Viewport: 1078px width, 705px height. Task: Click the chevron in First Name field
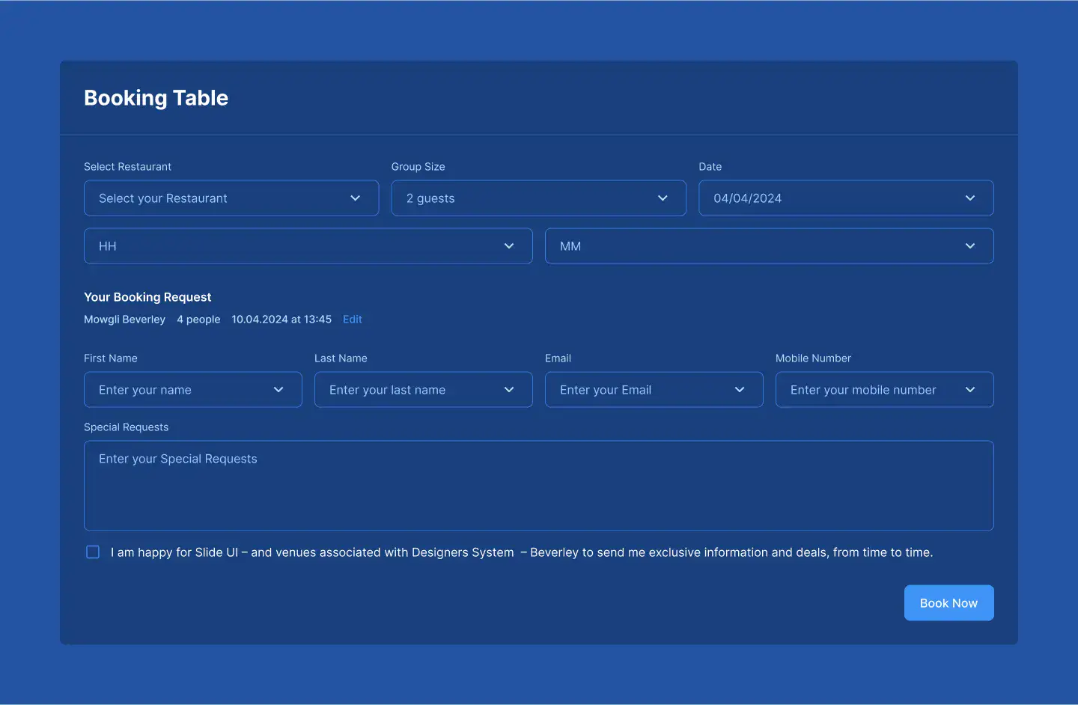278,390
